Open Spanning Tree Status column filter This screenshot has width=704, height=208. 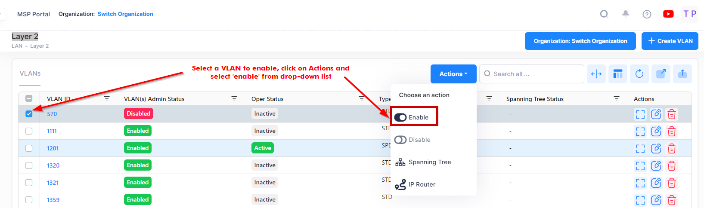tap(616, 98)
